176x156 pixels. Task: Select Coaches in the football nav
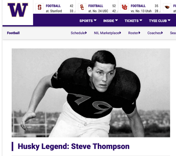click(x=155, y=33)
